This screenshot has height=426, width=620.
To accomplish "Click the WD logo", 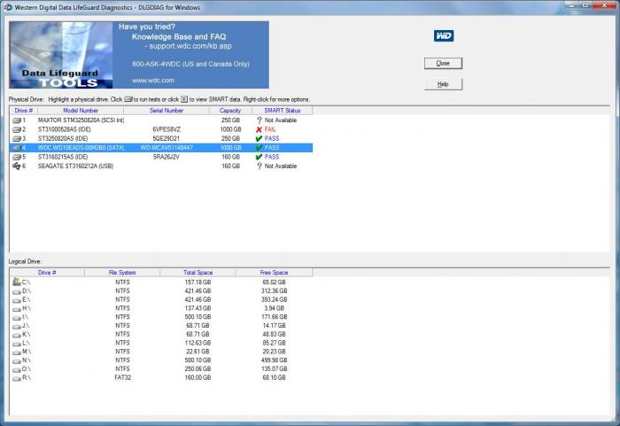I will tap(444, 36).
